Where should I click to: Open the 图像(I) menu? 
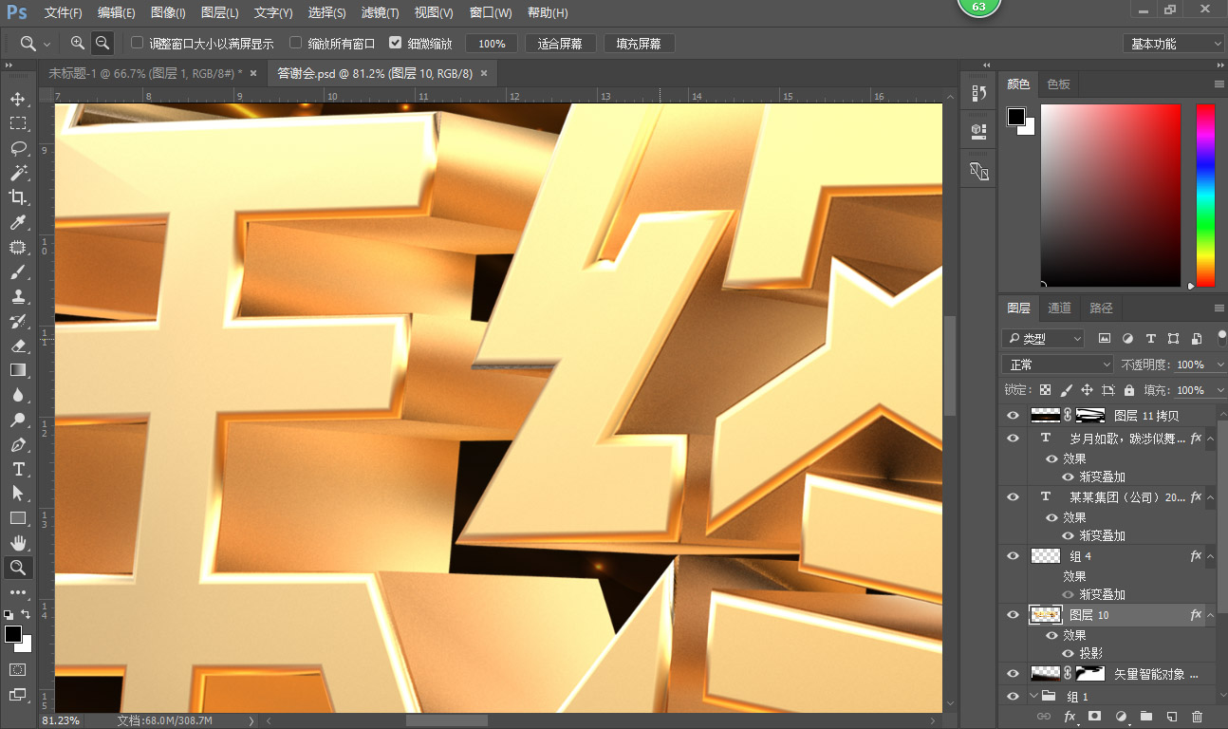[168, 13]
